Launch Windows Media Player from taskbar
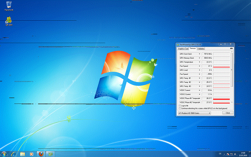Image resolution: width=251 pixels, height=157 pixels. [31, 154]
